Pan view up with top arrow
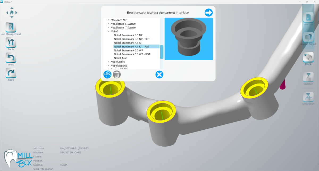 click(12, 8)
